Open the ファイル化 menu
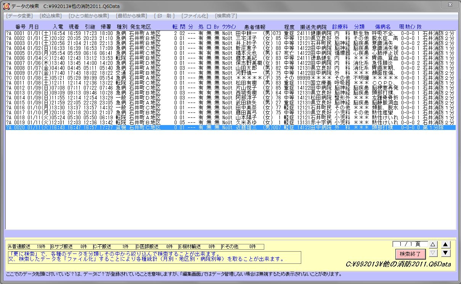This screenshot has width=461, height=284. [x=195, y=16]
